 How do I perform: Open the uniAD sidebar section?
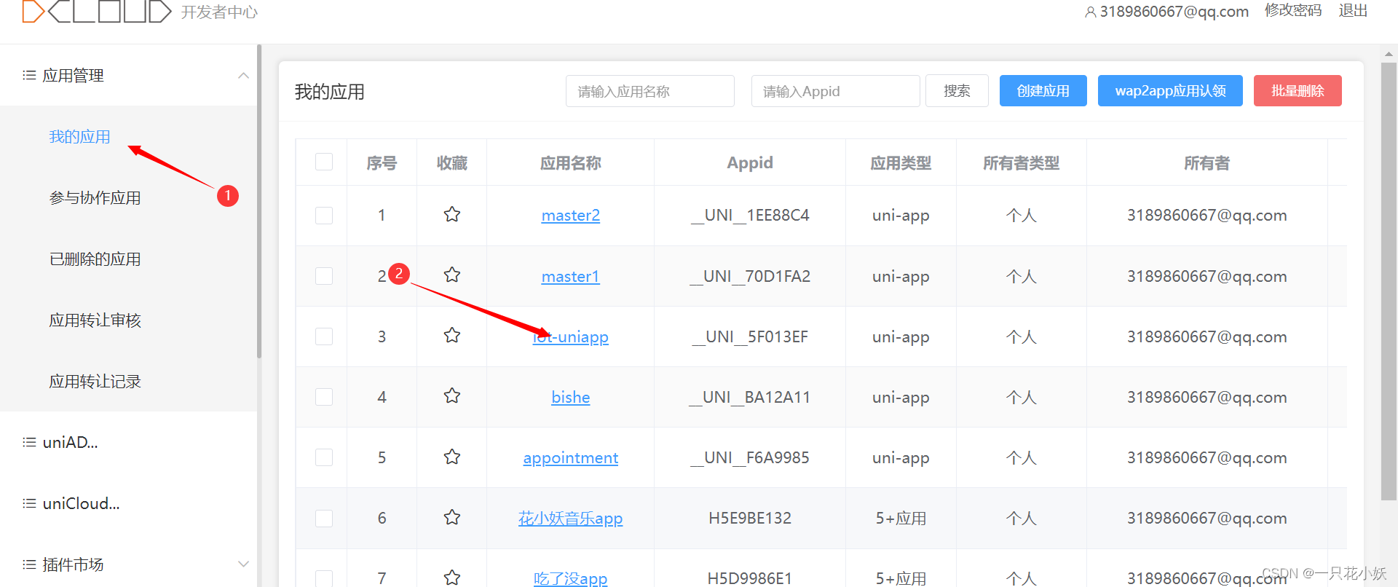(70, 442)
